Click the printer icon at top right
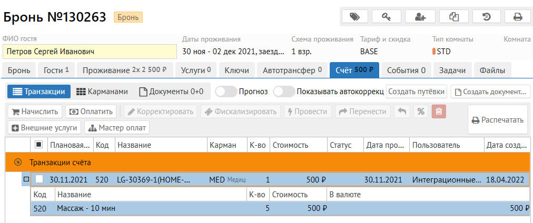The image size is (533, 223). coord(518,17)
